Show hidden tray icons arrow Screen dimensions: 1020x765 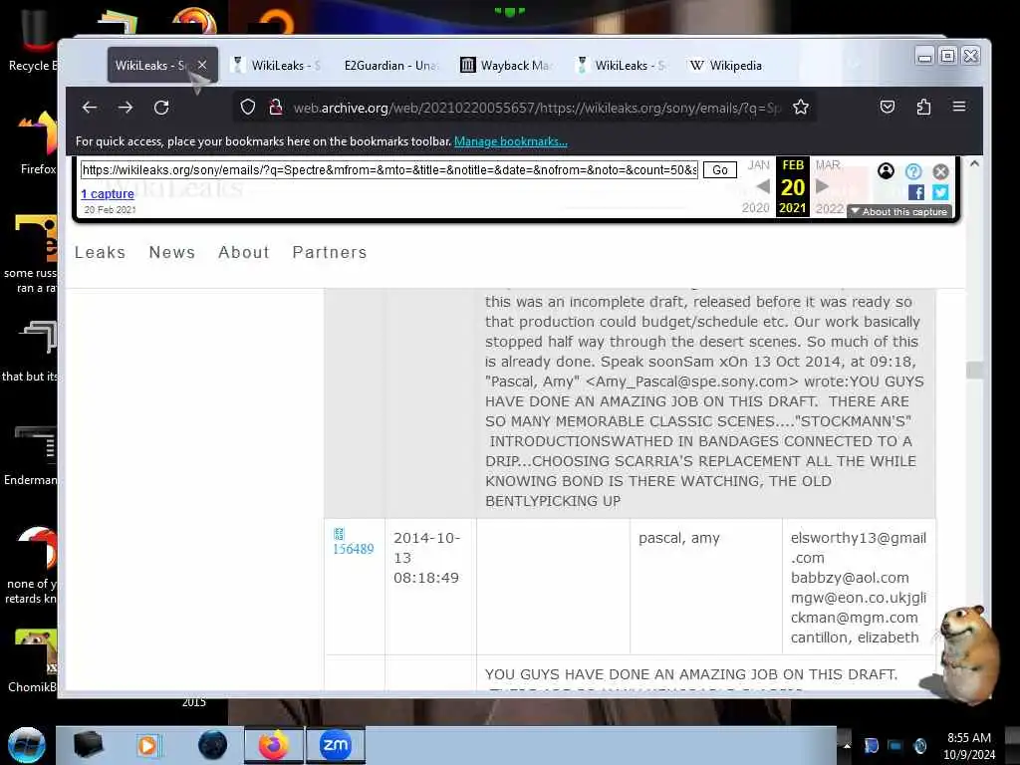coord(847,745)
